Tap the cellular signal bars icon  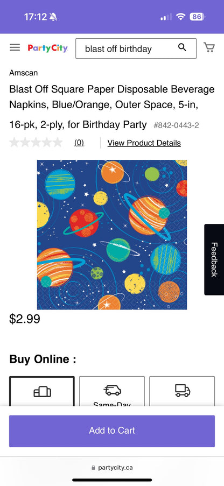166,17
